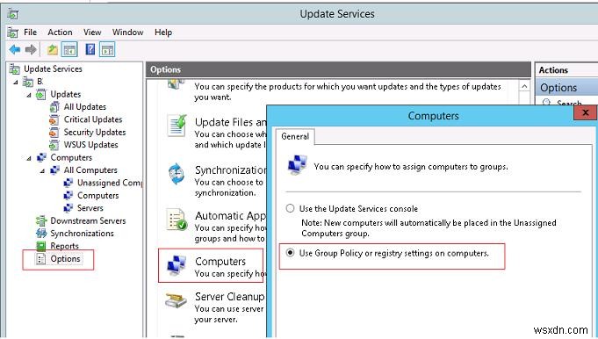Select the Servers computer group

click(x=90, y=208)
